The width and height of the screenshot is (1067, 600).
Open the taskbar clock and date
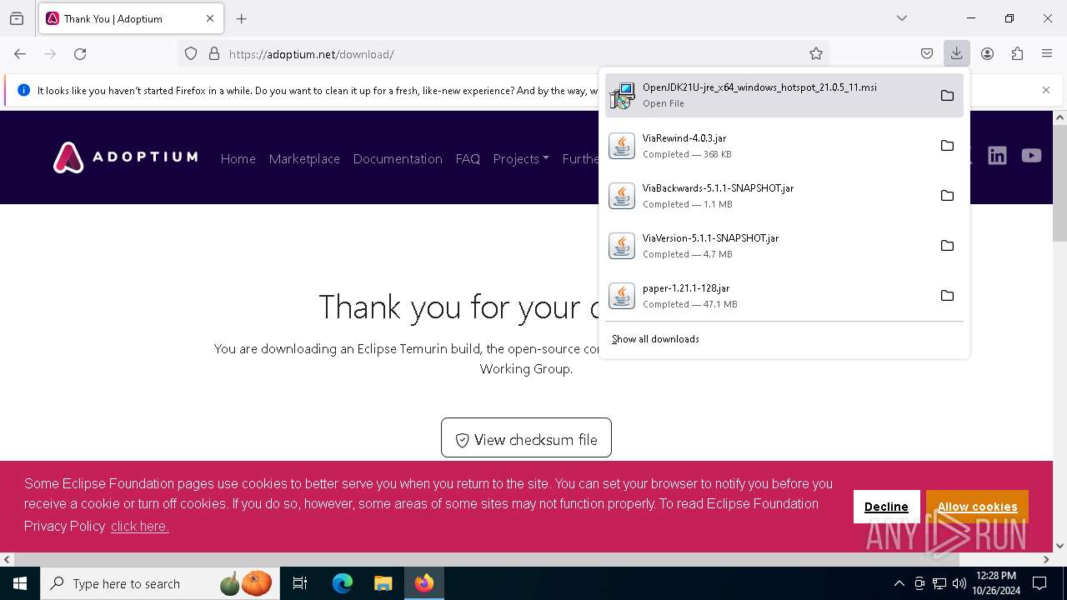[996, 583]
